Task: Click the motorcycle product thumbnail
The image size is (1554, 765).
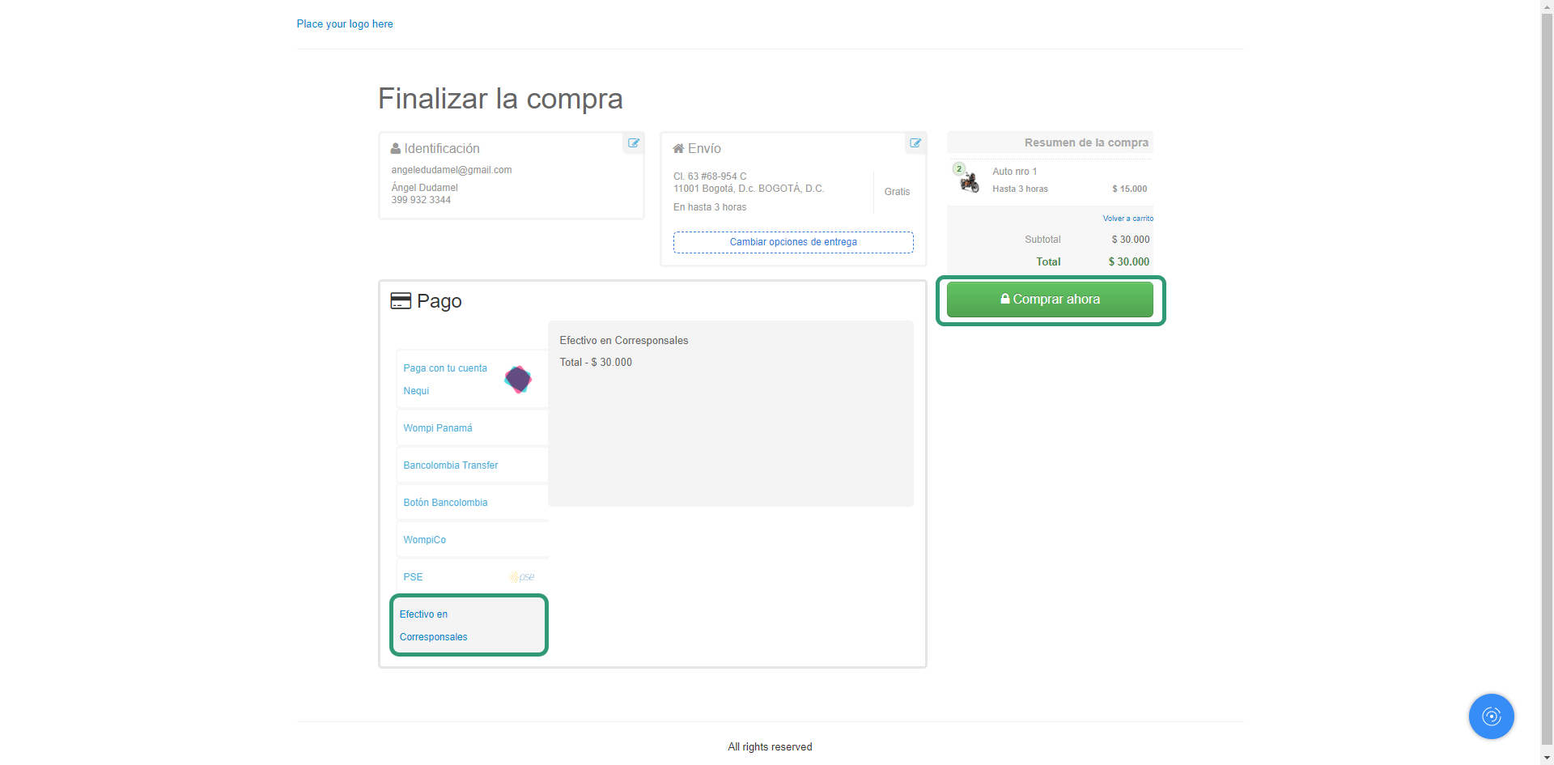Action: click(969, 183)
